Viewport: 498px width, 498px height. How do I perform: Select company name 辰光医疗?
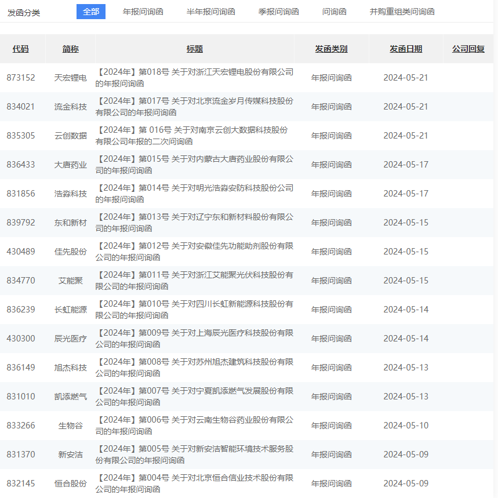71,339
